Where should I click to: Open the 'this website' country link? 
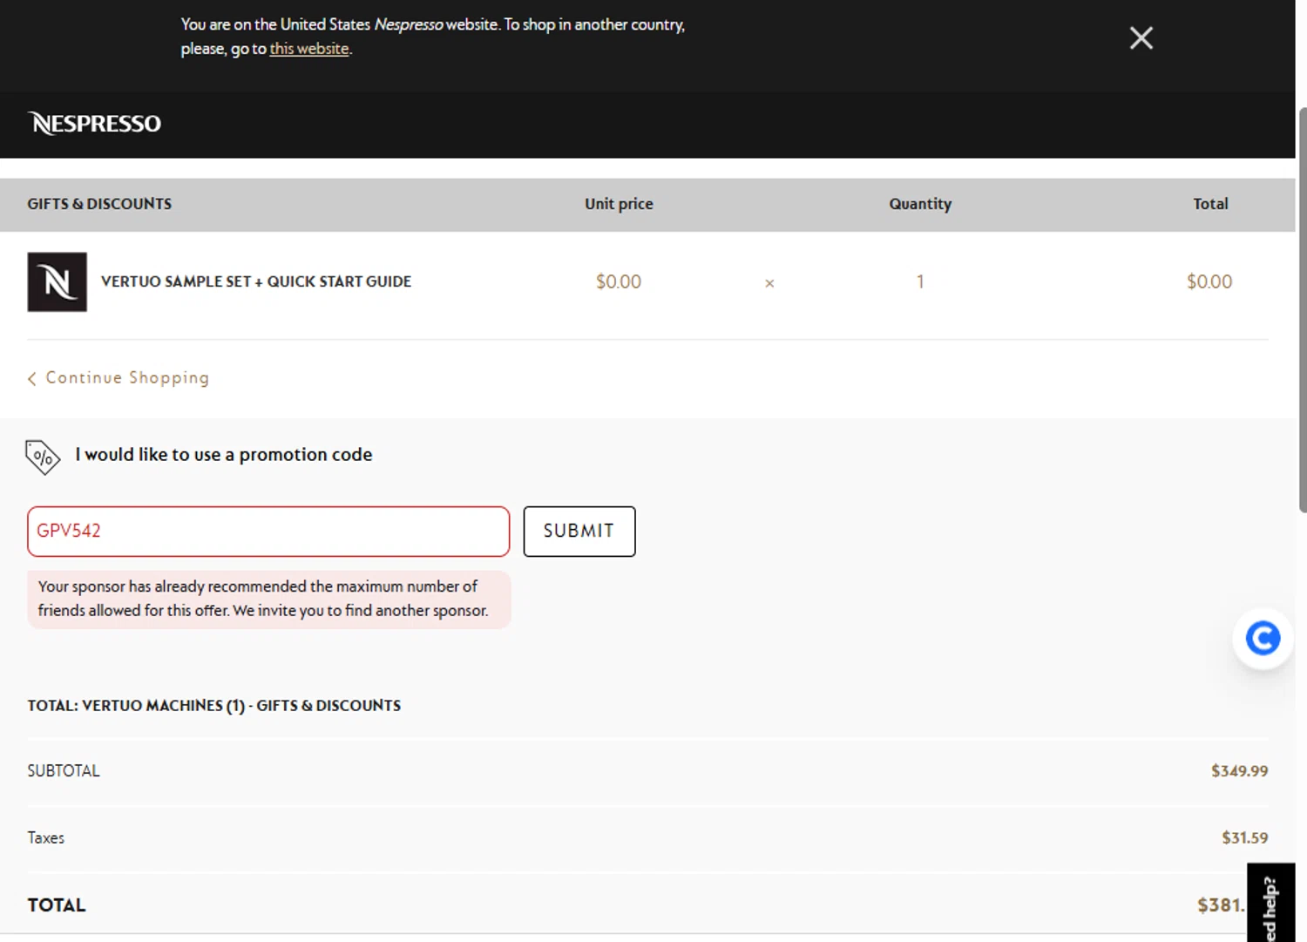[x=308, y=49]
